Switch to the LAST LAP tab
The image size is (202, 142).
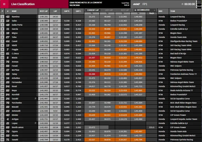109,10
